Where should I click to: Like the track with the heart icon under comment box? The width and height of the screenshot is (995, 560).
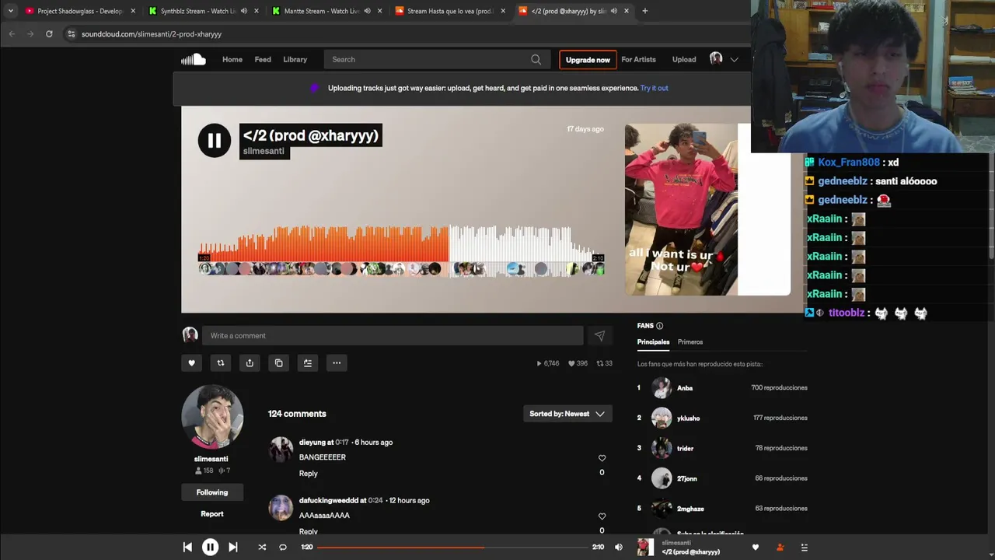(x=191, y=362)
